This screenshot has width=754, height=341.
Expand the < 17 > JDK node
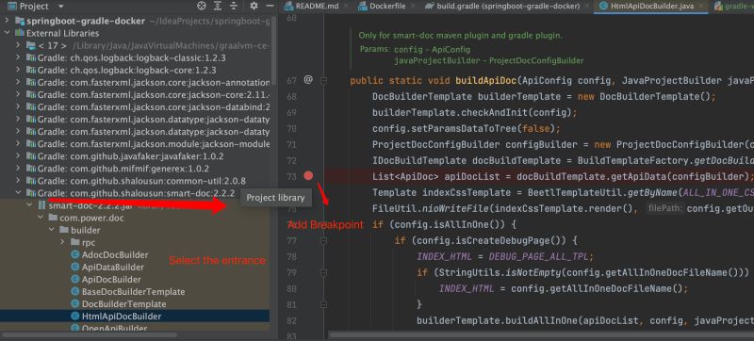pyautogui.click(x=18, y=45)
